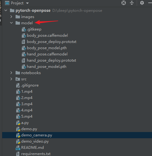Click the .gitignore file icon

point(18,85)
